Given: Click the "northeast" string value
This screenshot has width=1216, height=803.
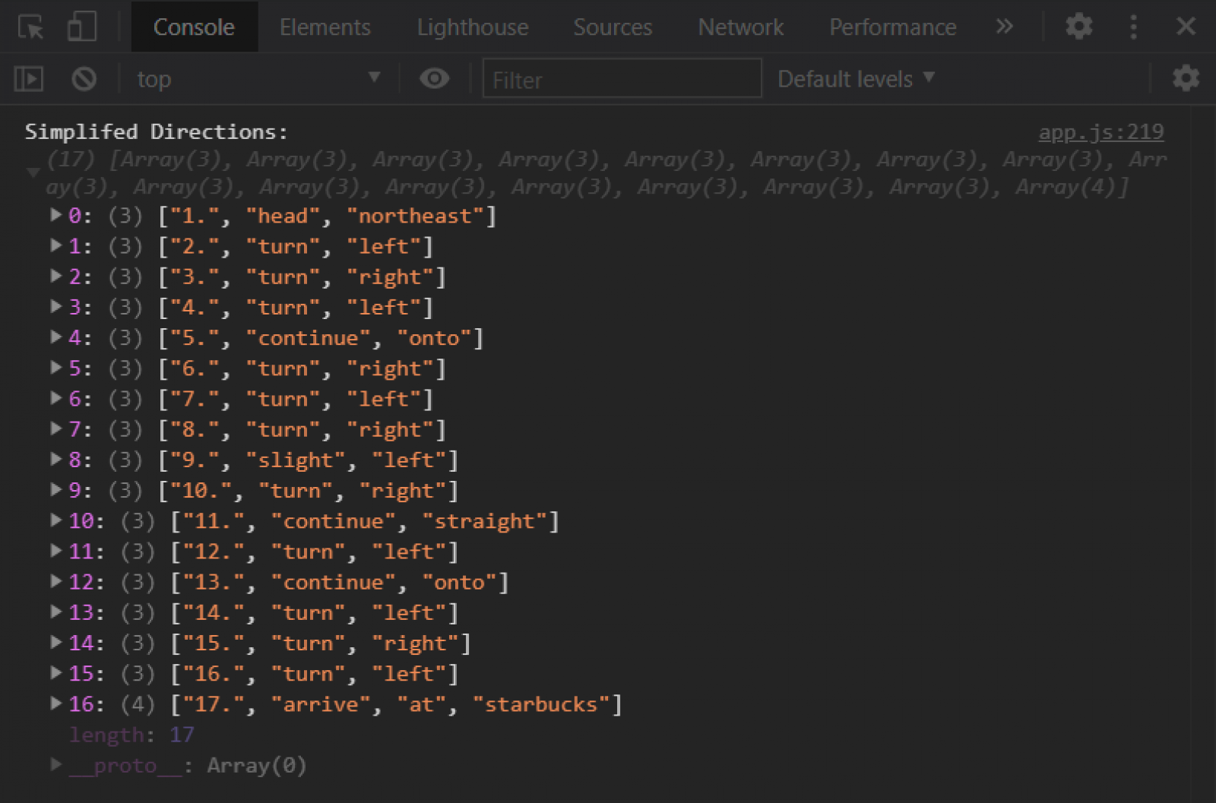Looking at the screenshot, I should point(415,217).
